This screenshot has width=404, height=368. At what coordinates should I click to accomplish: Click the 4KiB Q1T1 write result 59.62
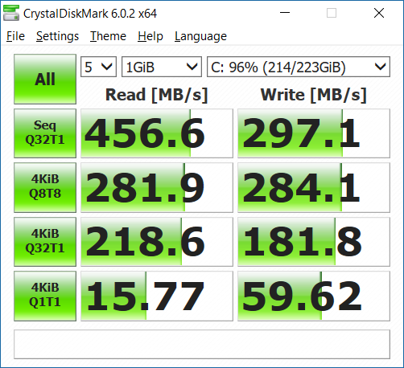(314, 296)
